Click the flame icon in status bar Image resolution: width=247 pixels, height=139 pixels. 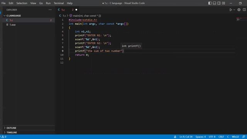175,137
